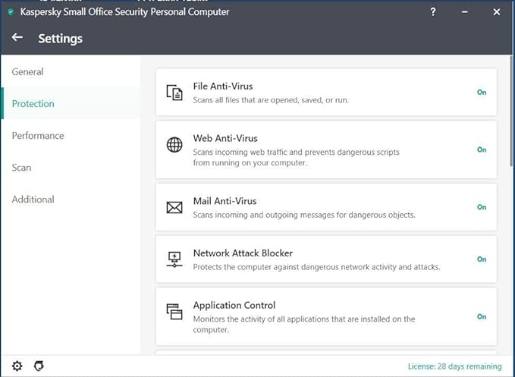Switch to the General settings tab

[x=27, y=72]
